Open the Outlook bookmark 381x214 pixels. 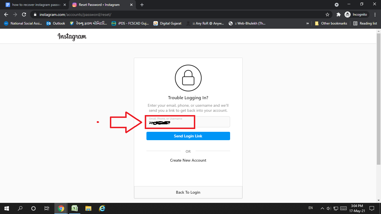pyautogui.click(x=56, y=23)
